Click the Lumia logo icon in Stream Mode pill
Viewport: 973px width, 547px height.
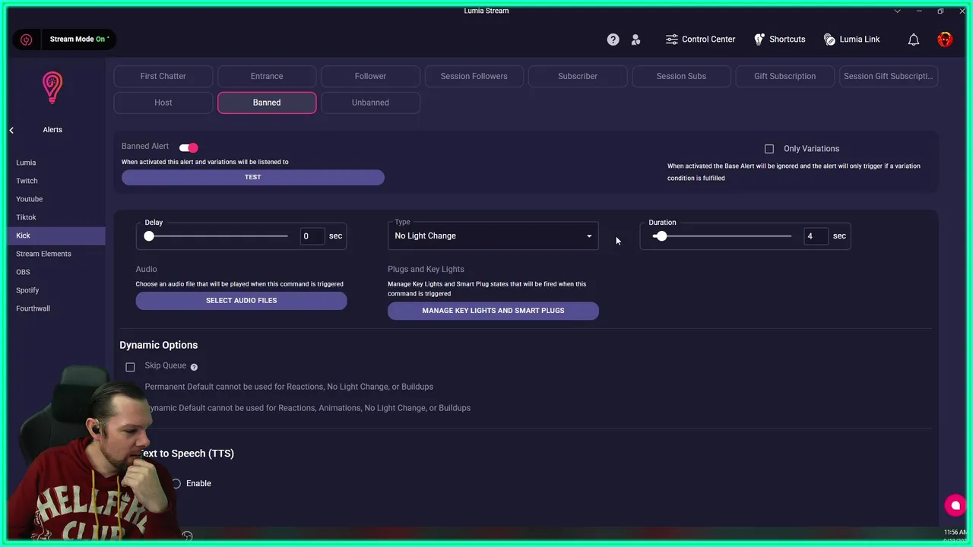pos(27,40)
